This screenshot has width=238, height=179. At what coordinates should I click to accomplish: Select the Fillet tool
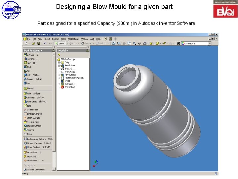[x=32, y=93]
